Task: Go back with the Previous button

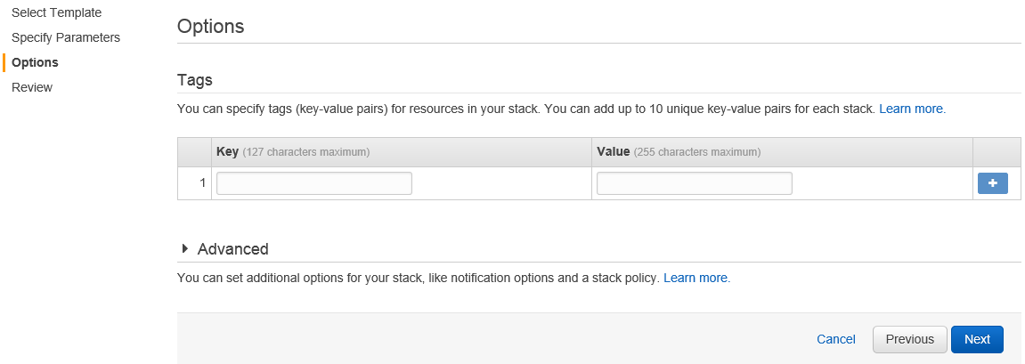Action: click(x=910, y=339)
